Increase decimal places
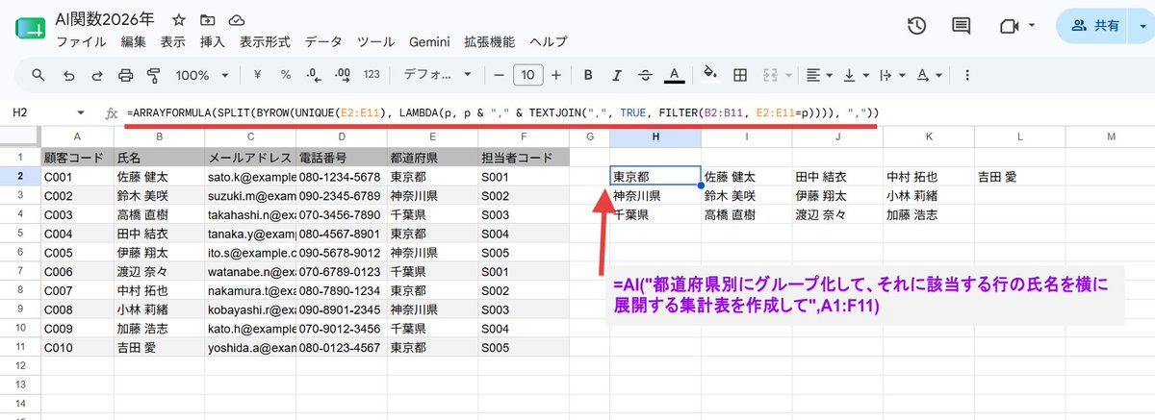The height and width of the screenshot is (420, 1155). click(x=342, y=75)
